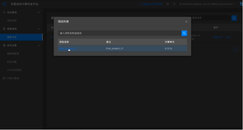Image resolution: width=243 pixels, height=130 pixels.
Task: Click the 备注 cell flink_project_01
Action: (115, 49)
